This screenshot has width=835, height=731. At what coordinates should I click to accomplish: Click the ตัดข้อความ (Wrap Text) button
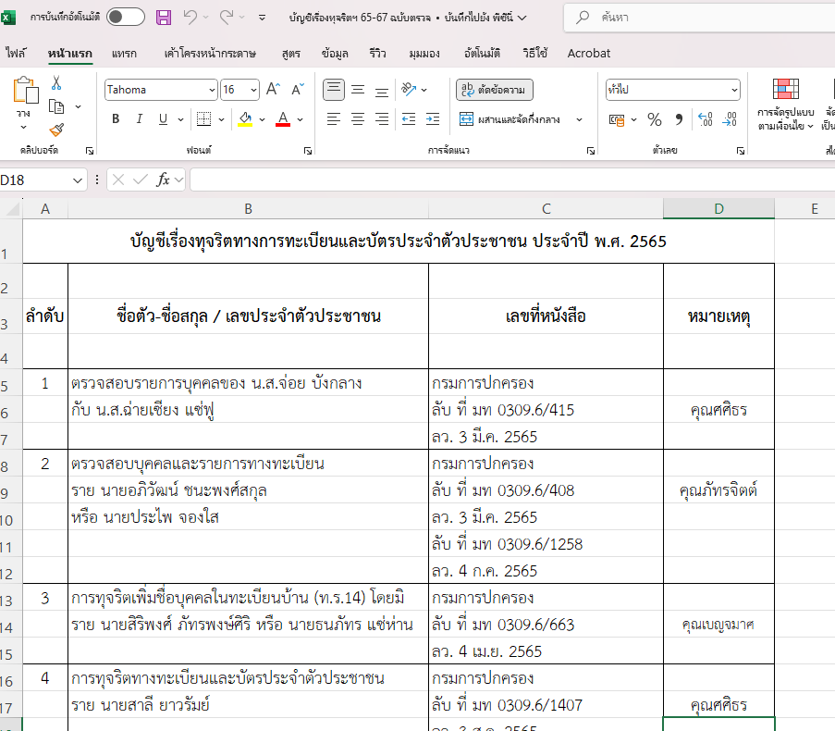click(x=494, y=90)
